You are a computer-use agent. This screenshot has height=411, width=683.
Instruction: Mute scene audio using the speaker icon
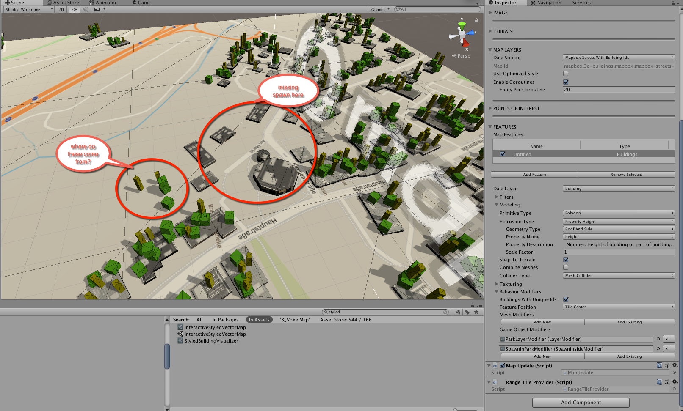click(85, 9)
